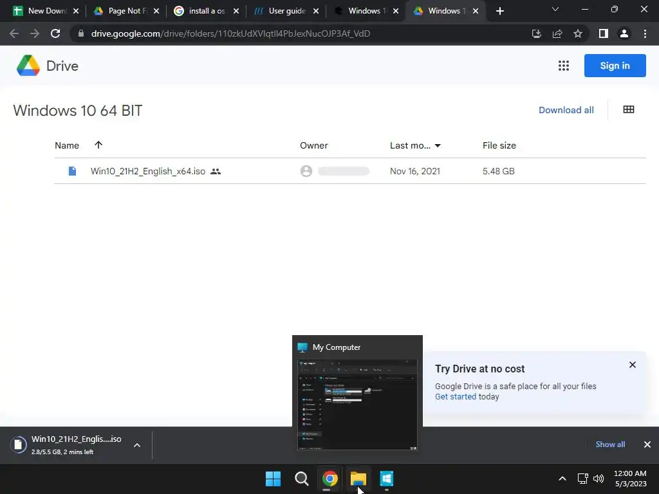Click the owner avatar in the file row
Image resolution: width=659 pixels, height=494 pixels.
tap(306, 171)
